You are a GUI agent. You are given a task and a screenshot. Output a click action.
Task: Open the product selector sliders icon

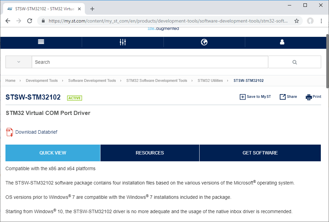(x=123, y=42)
